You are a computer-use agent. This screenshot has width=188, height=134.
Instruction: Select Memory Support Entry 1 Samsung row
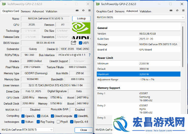pos(139,97)
